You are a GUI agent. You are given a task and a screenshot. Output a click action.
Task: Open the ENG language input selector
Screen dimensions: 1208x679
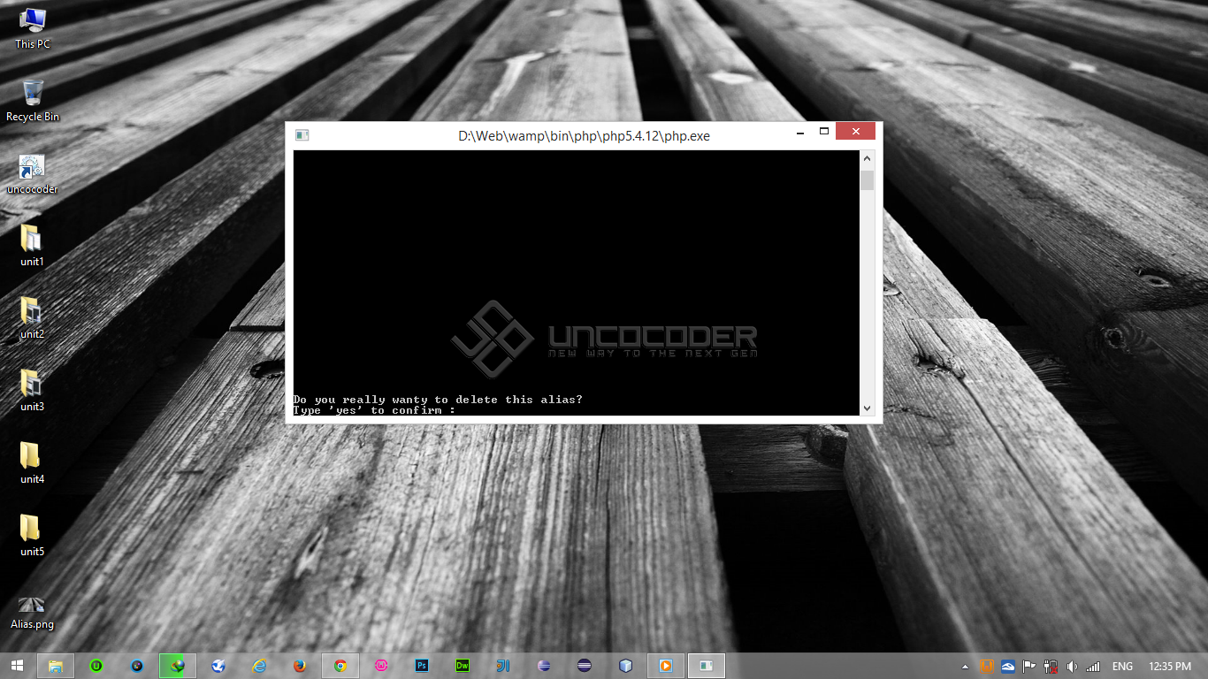(1122, 667)
